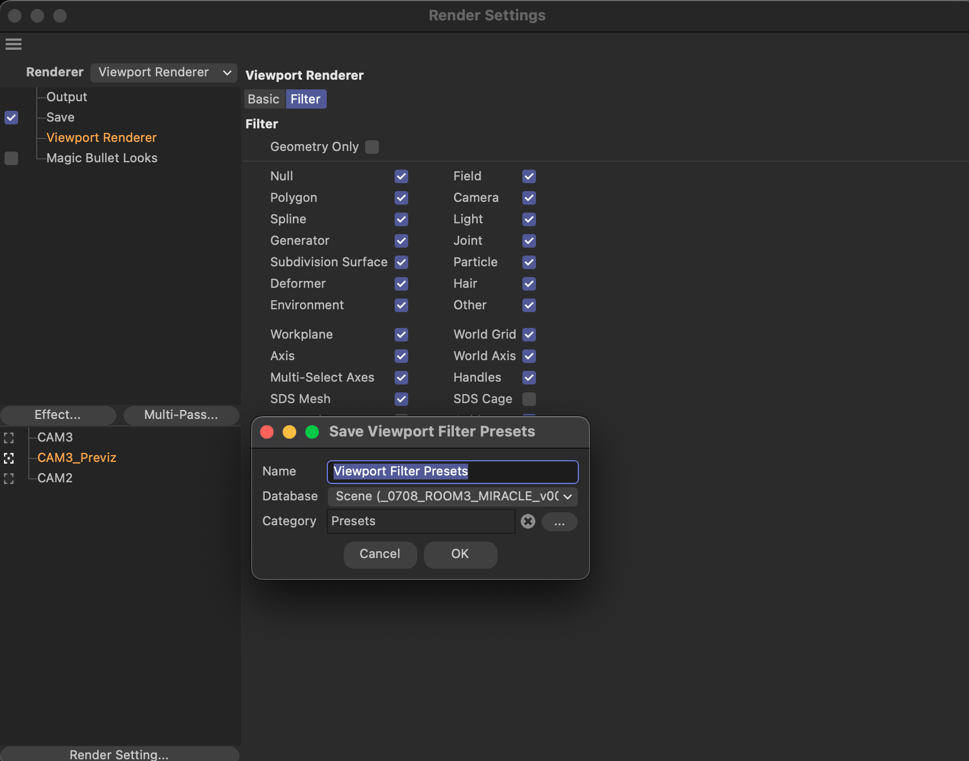Select Output in the settings tree

pos(67,97)
